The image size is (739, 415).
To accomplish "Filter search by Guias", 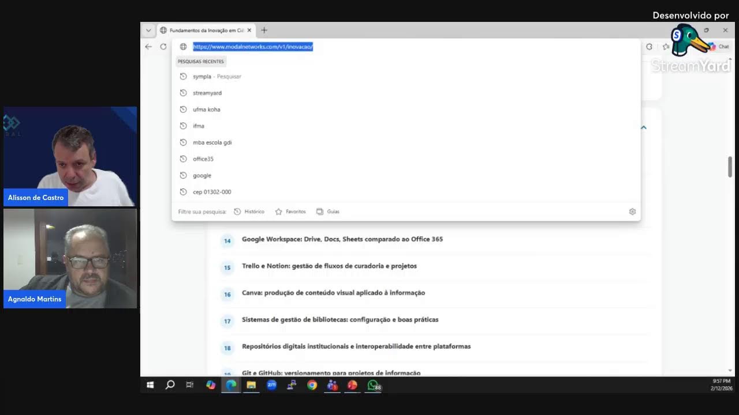I will click(328, 212).
